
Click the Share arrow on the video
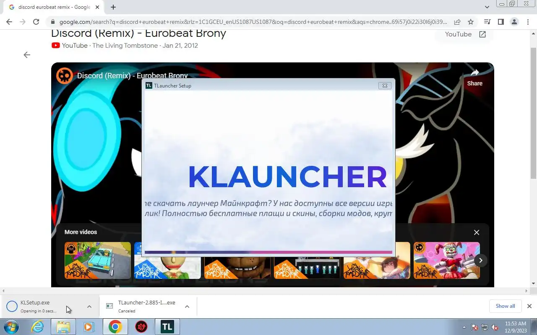475,78
